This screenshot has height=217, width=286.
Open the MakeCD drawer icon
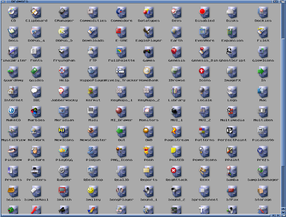pyautogui.click(x=13, y=112)
